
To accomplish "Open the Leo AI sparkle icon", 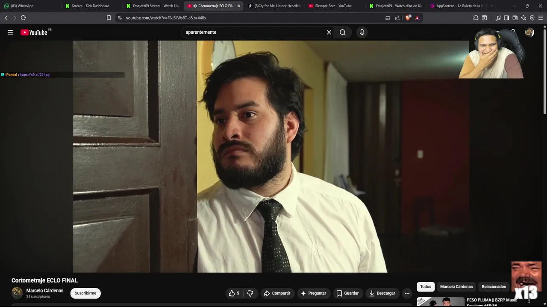I will [523, 18].
